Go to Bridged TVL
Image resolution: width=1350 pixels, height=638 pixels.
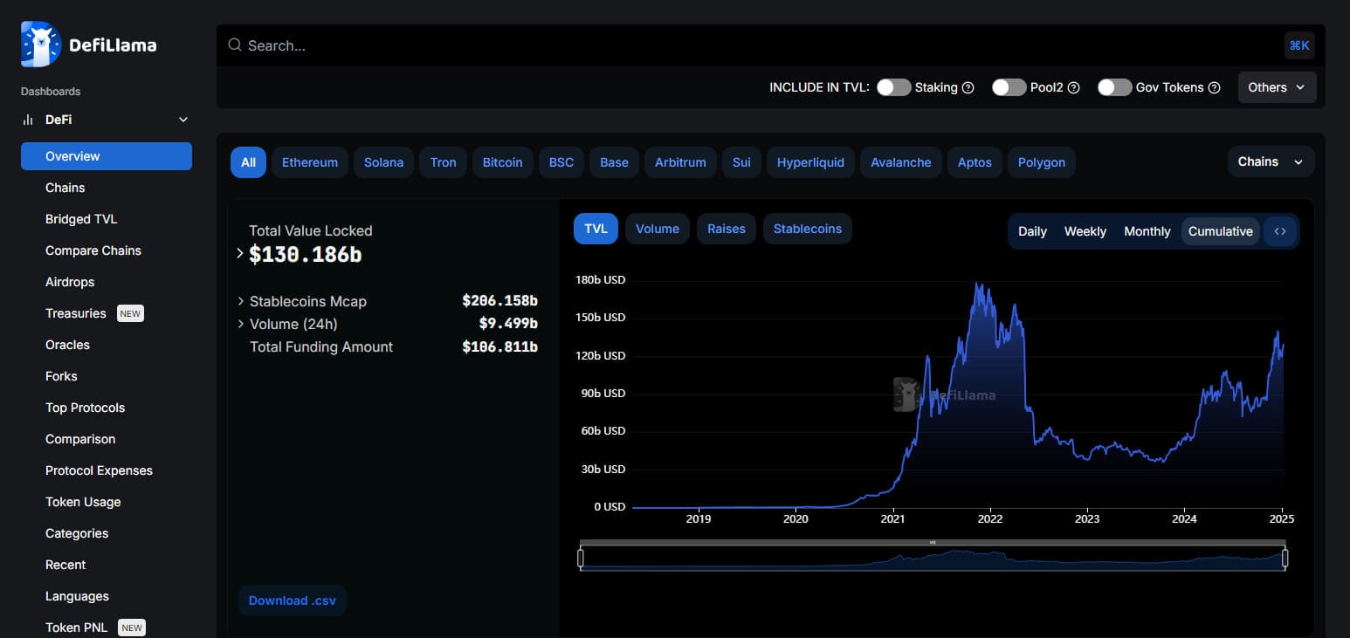[x=107, y=219]
